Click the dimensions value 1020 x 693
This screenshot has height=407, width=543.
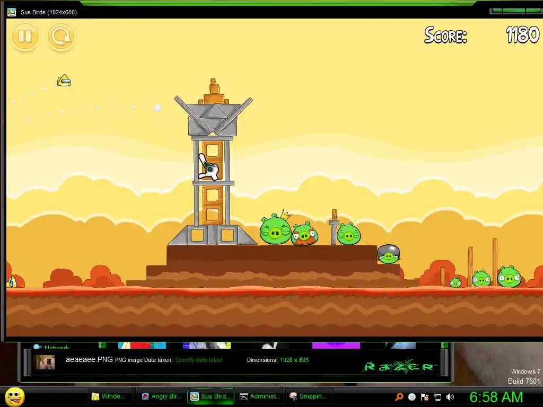294,360
